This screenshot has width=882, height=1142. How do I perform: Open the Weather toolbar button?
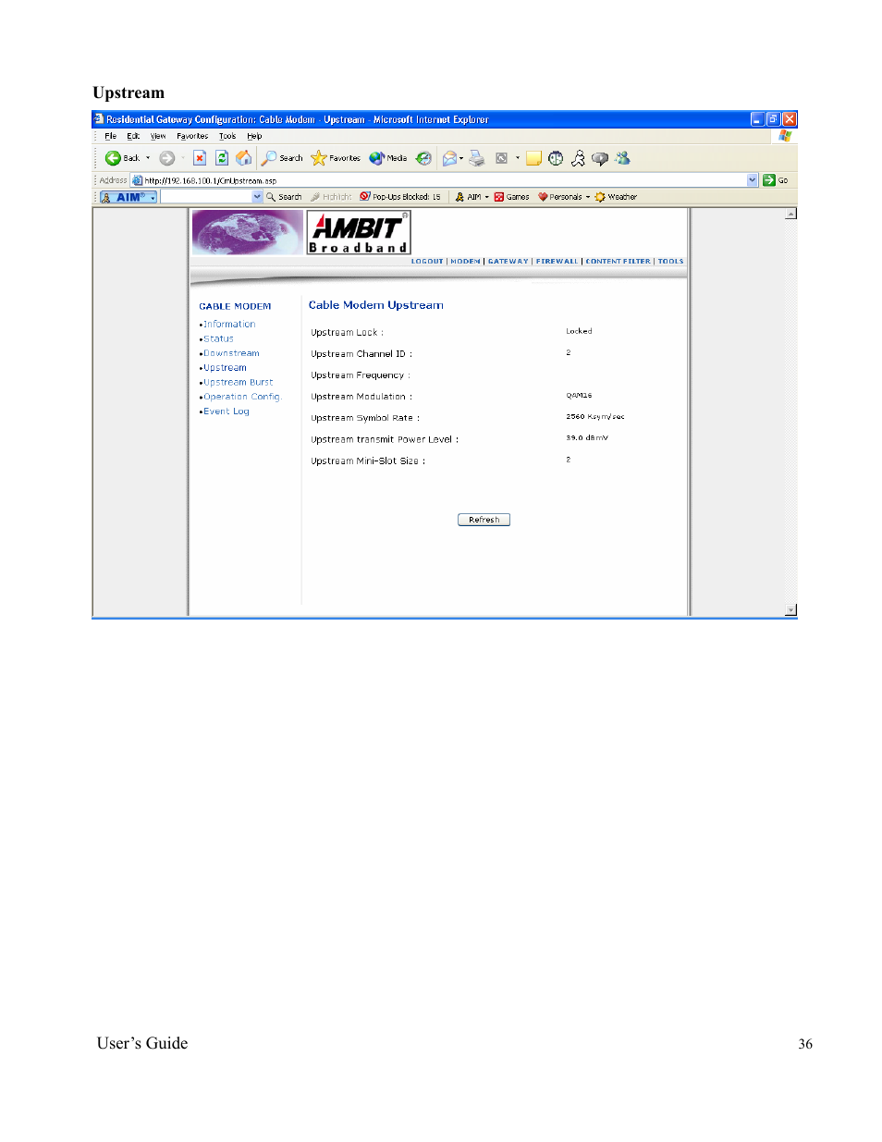pyautogui.click(x=616, y=197)
